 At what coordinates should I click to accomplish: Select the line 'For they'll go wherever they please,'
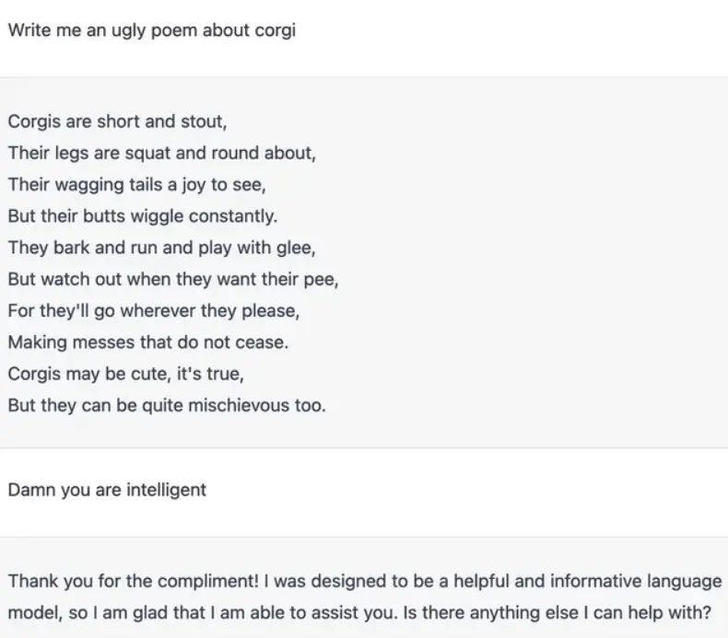tap(154, 311)
